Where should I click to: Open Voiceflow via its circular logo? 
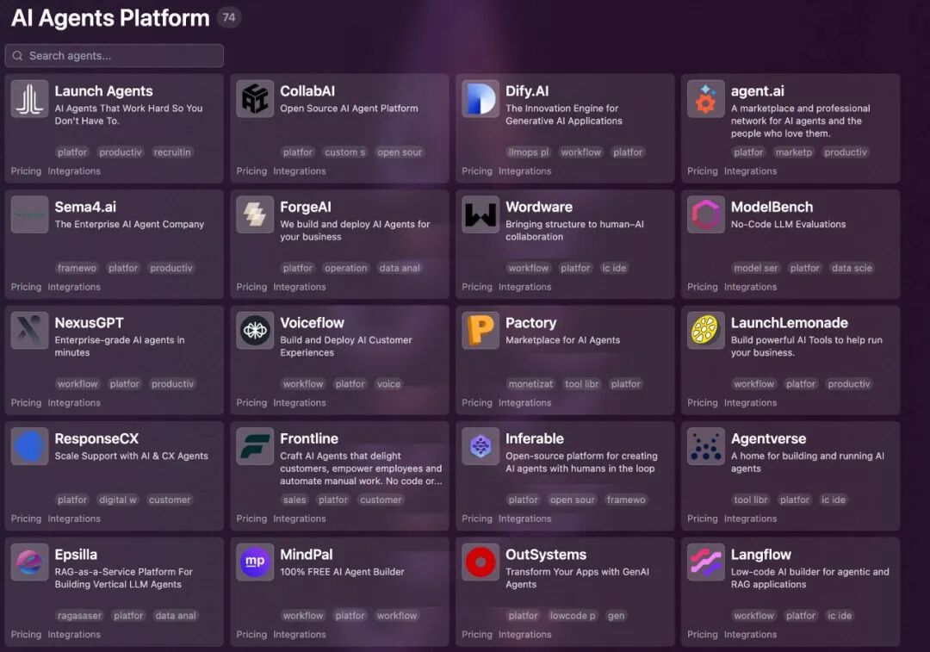254,331
